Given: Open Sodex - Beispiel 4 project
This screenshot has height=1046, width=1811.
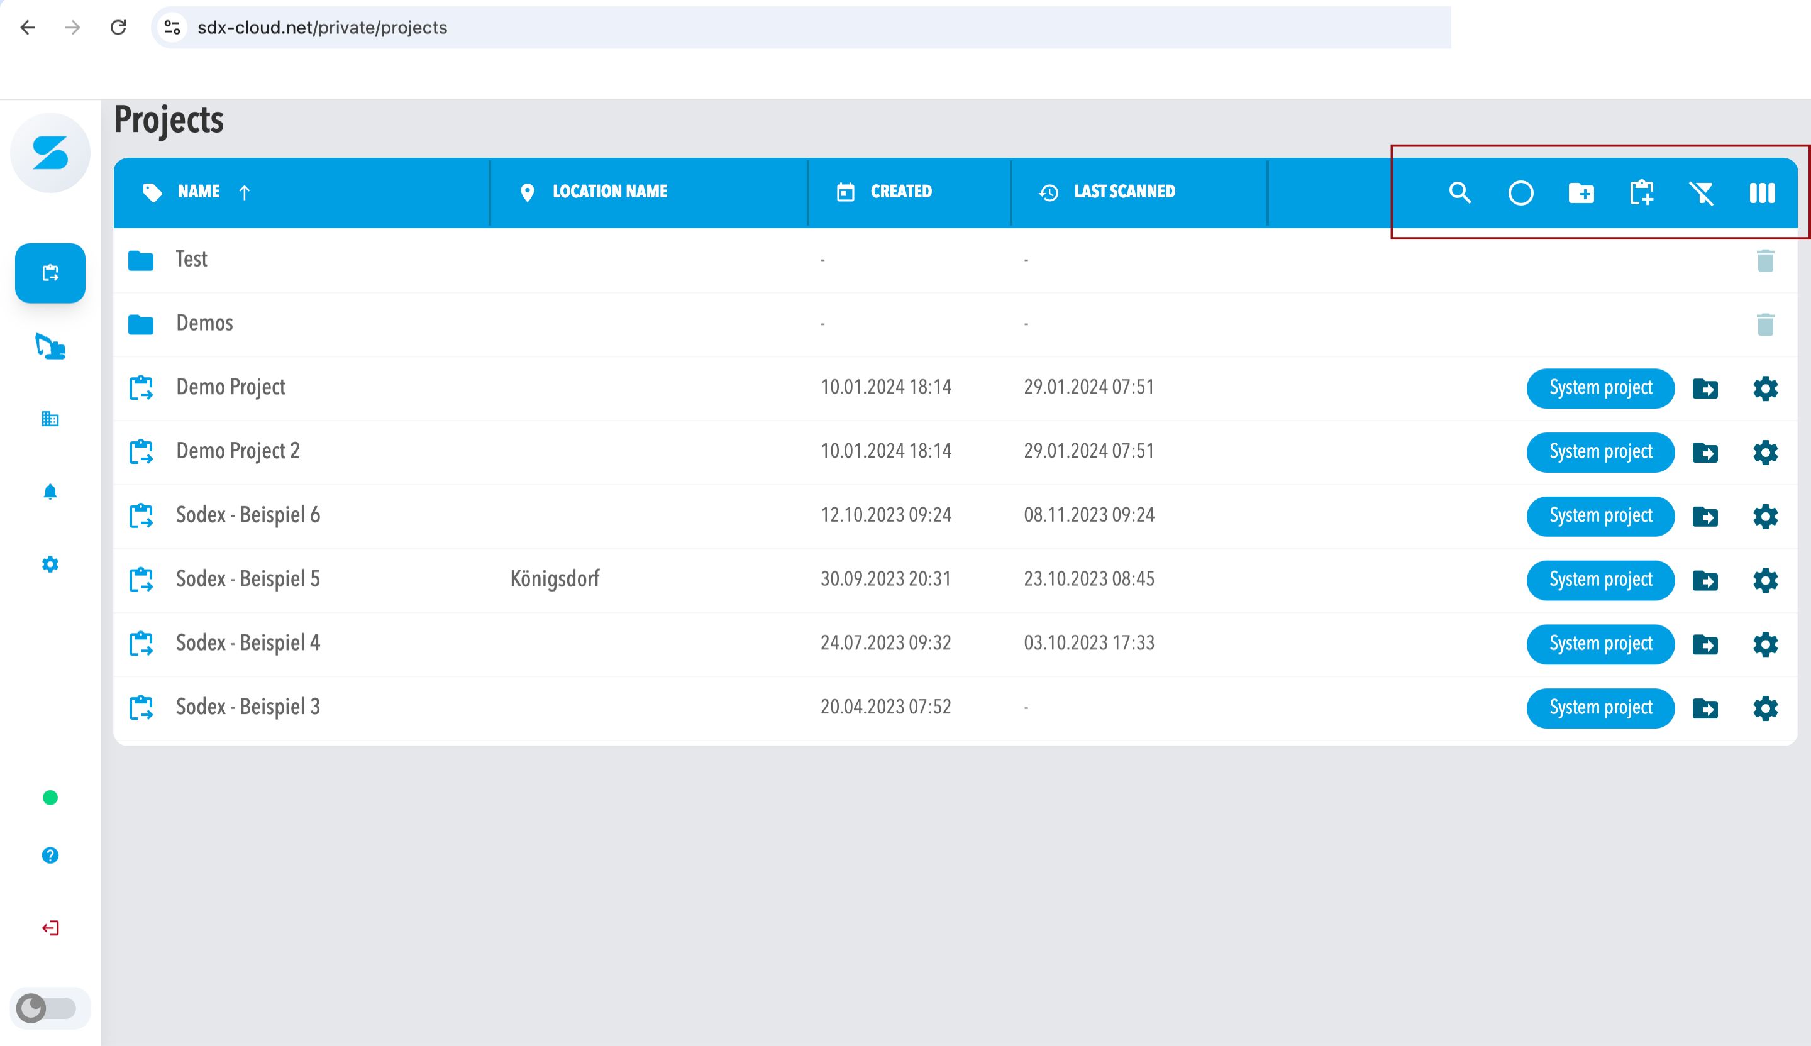Looking at the screenshot, I should (x=955, y=644).
